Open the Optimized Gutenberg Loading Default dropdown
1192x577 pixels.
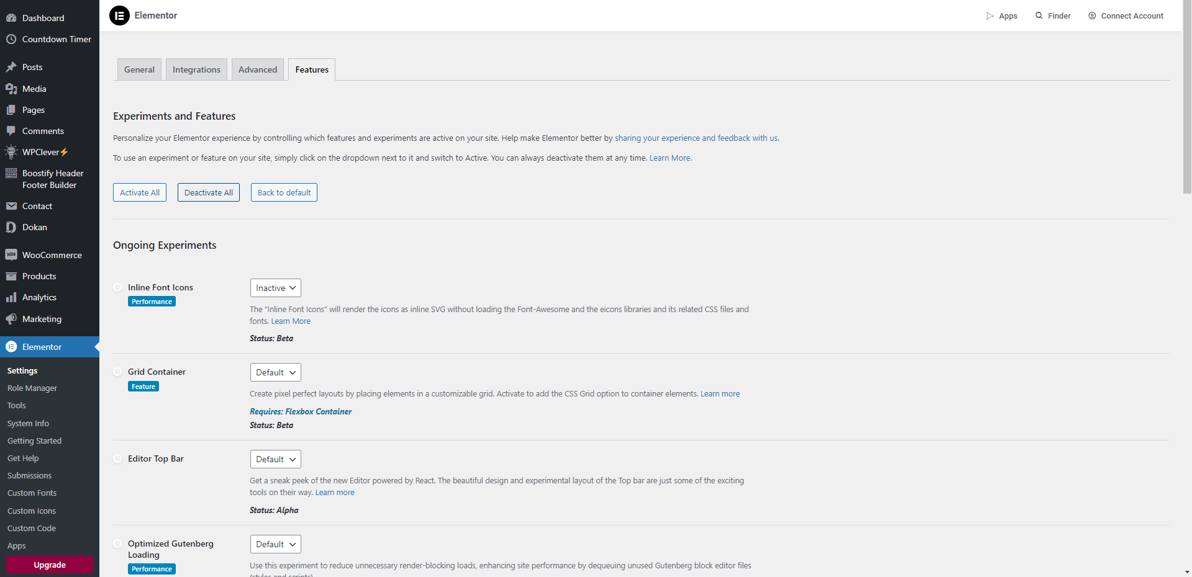(x=276, y=544)
